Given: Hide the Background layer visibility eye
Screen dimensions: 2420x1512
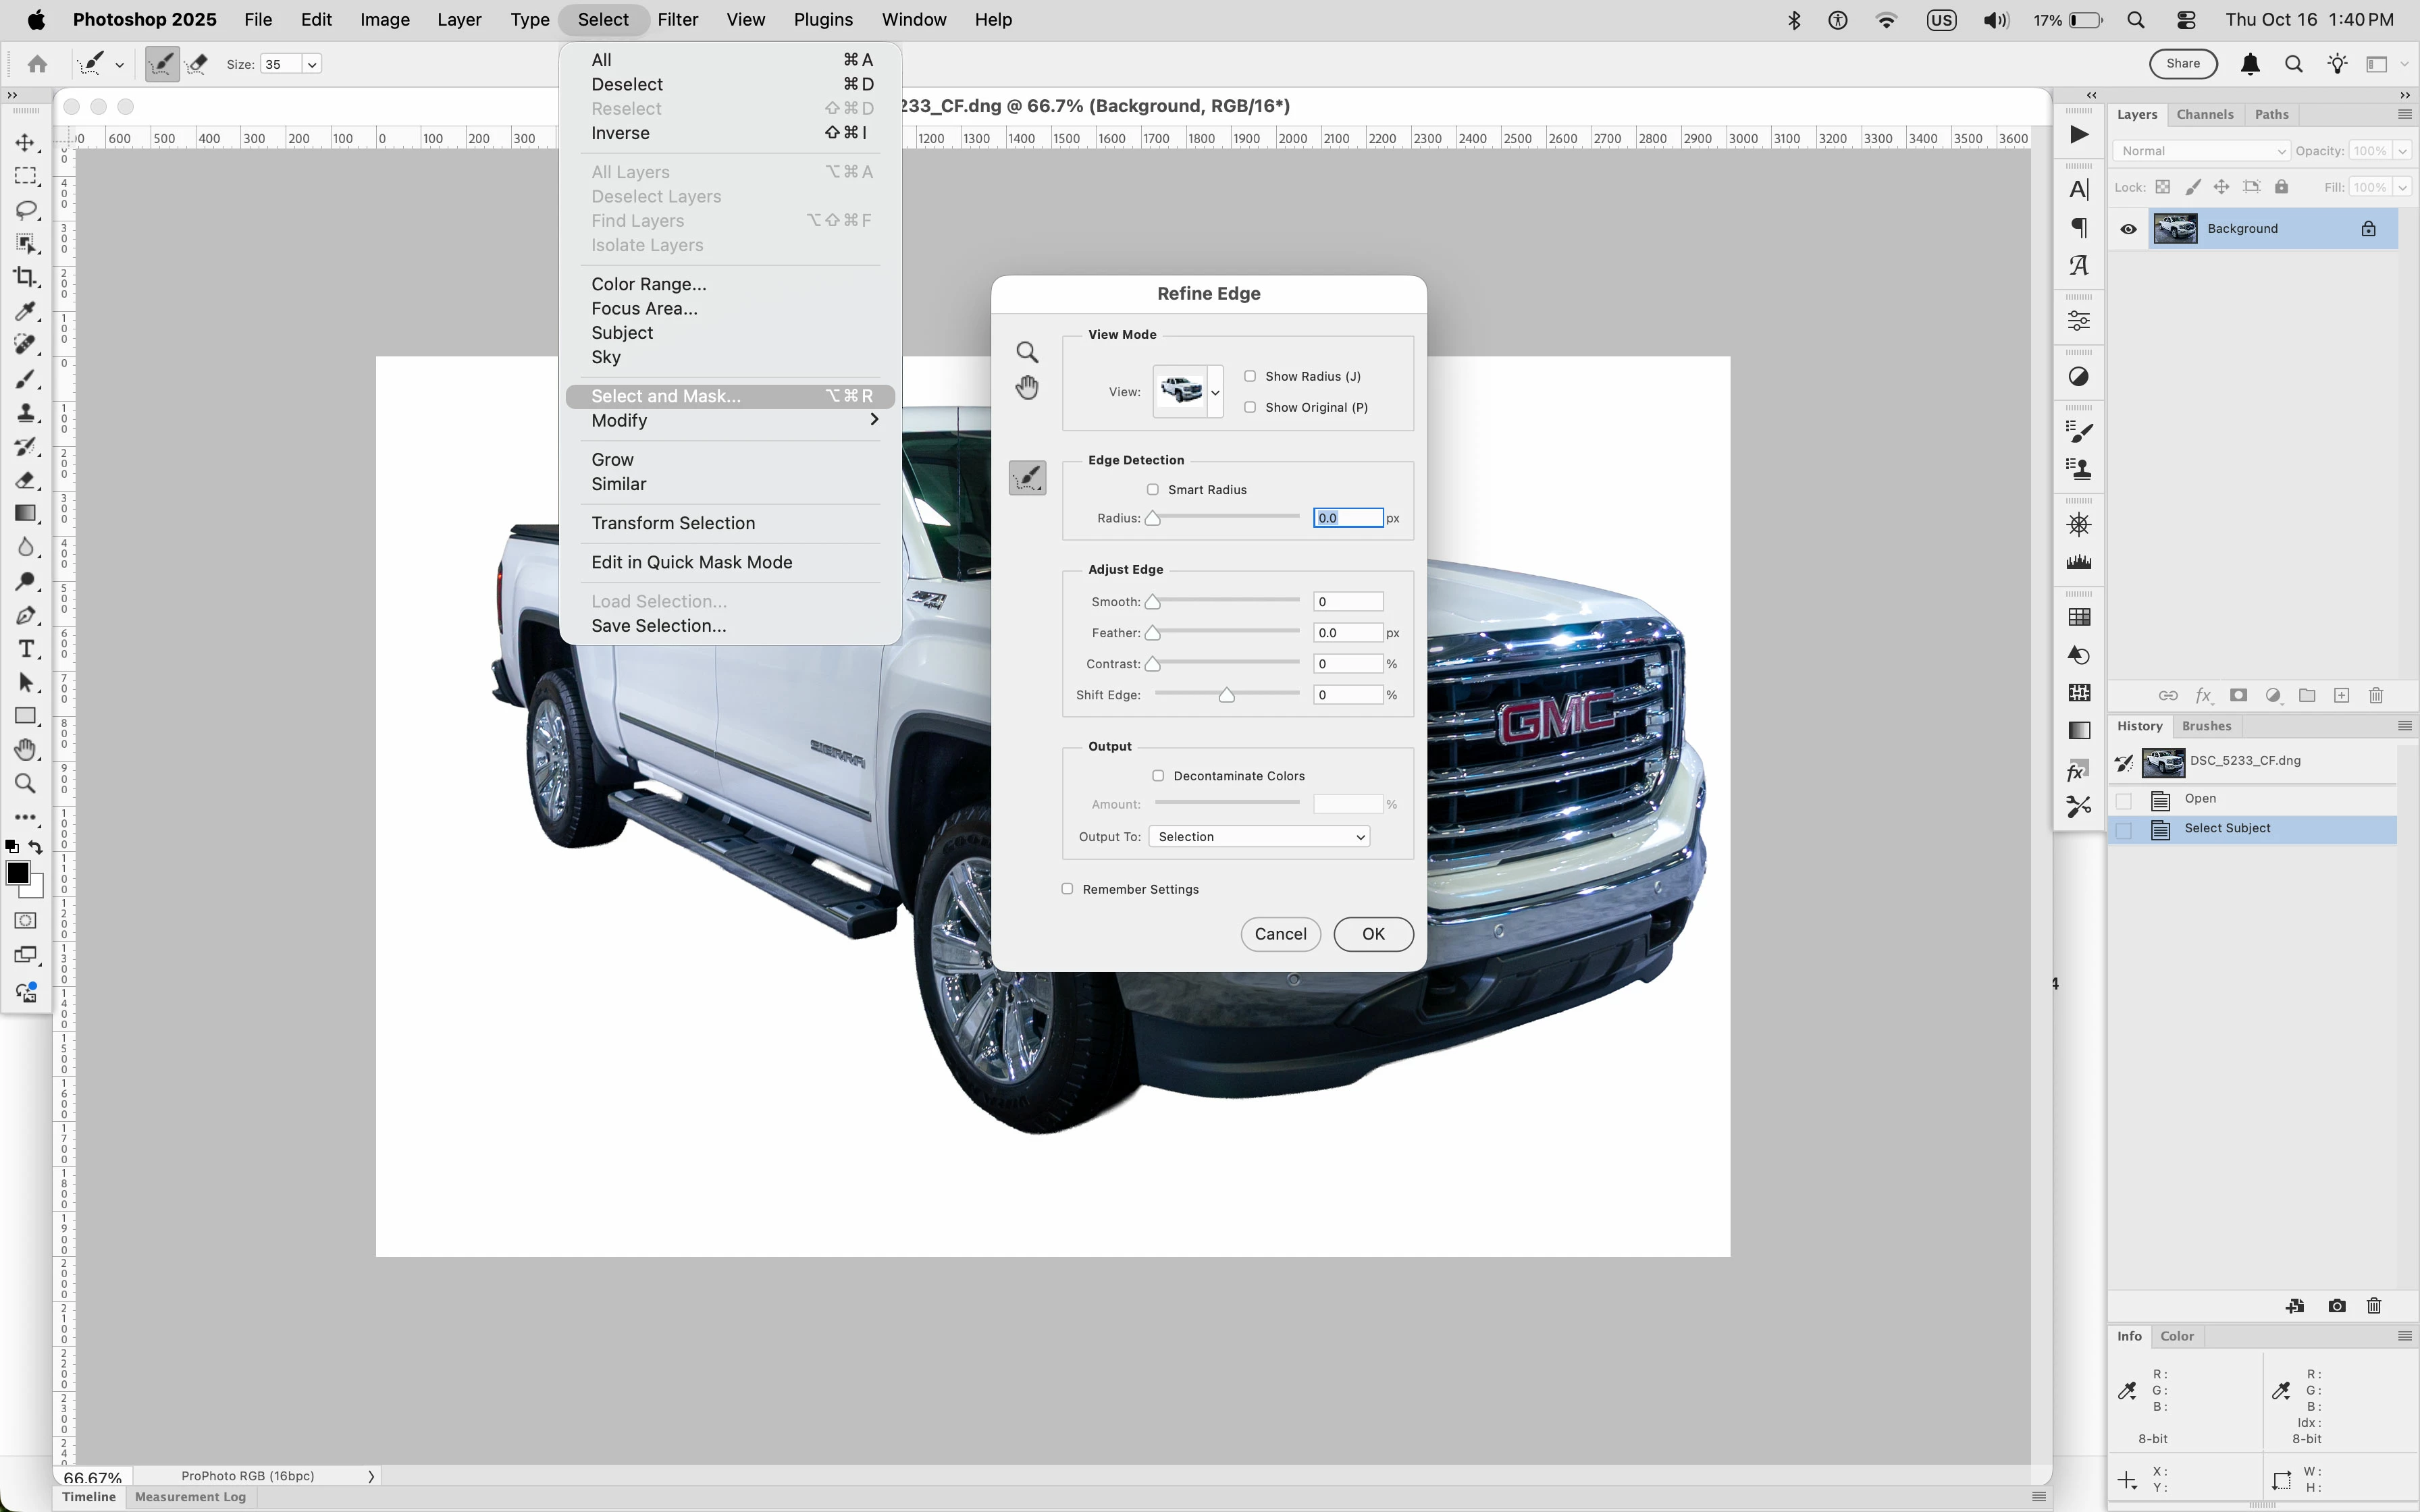Looking at the screenshot, I should tap(2128, 229).
